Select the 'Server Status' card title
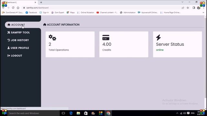This screenshot has height=116, width=207. coord(170,44)
